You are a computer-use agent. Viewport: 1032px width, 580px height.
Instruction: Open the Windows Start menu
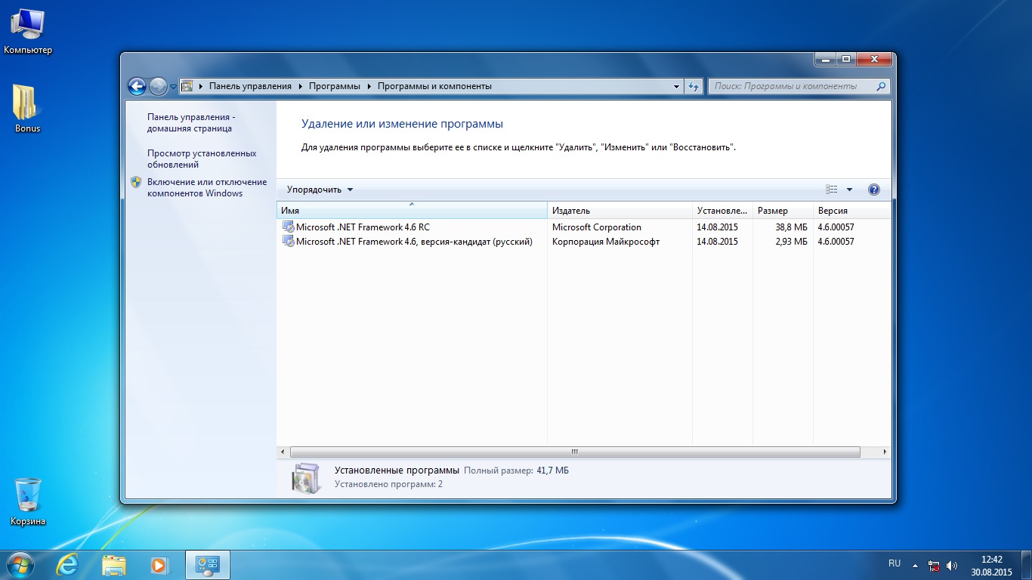pos(19,564)
